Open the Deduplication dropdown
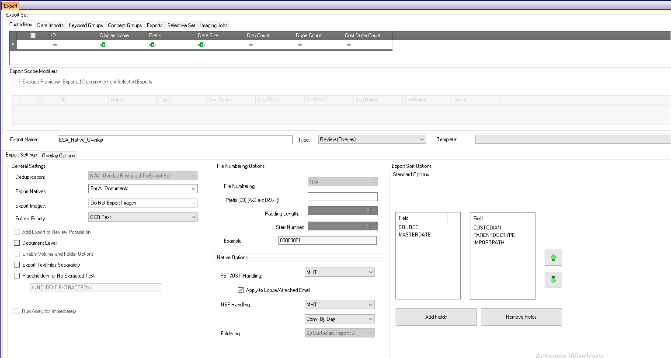This screenshot has width=671, height=358. [143, 176]
